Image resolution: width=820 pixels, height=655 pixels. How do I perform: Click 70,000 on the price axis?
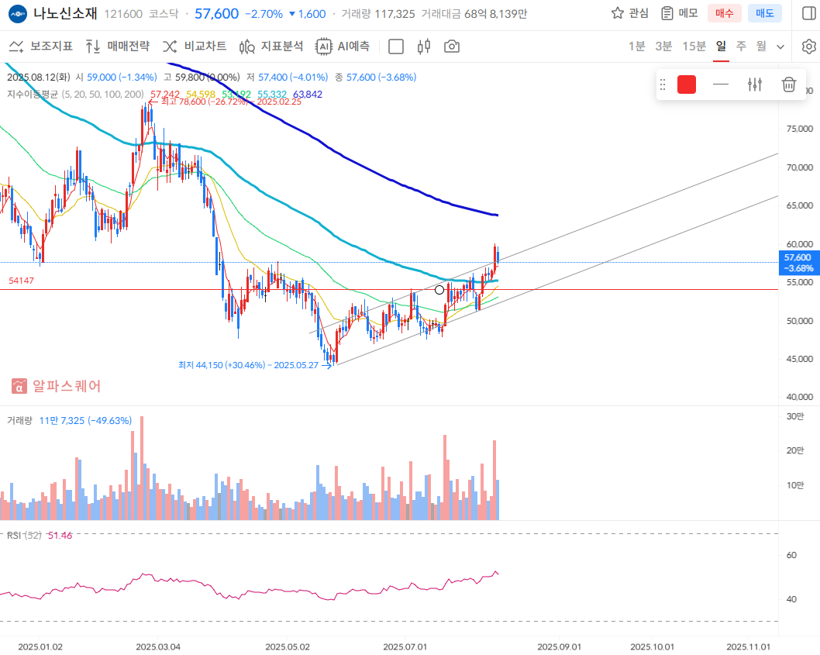click(x=800, y=167)
